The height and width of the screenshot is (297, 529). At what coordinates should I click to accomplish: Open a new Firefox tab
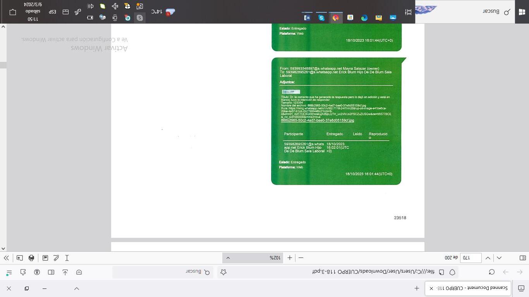[x=417, y=288]
